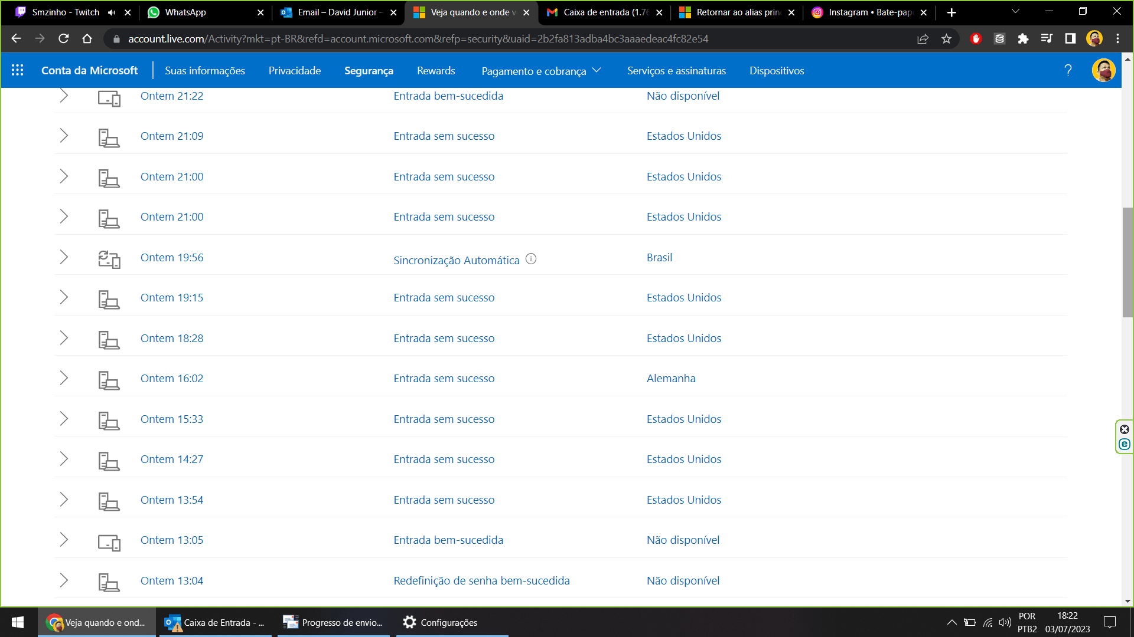The width and height of the screenshot is (1134, 637).
Task: Open the account profile picture menu
Action: 1103,70
